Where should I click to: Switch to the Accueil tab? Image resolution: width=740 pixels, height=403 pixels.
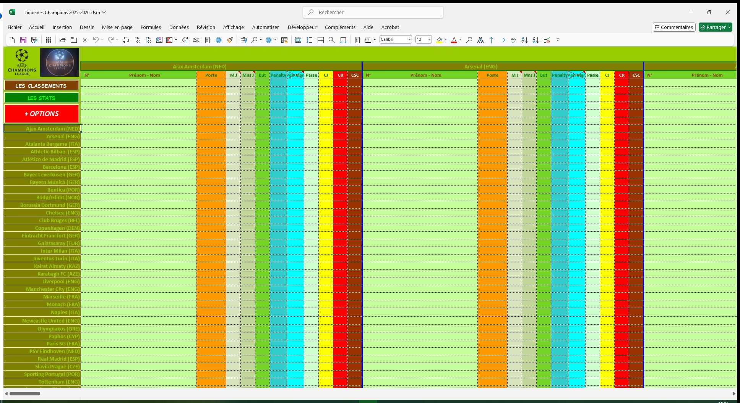tap(37, 27)
